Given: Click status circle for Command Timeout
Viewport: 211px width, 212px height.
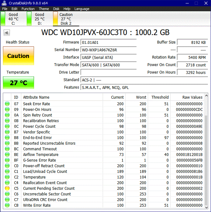Looking at the screenshot, I should 7,149.
